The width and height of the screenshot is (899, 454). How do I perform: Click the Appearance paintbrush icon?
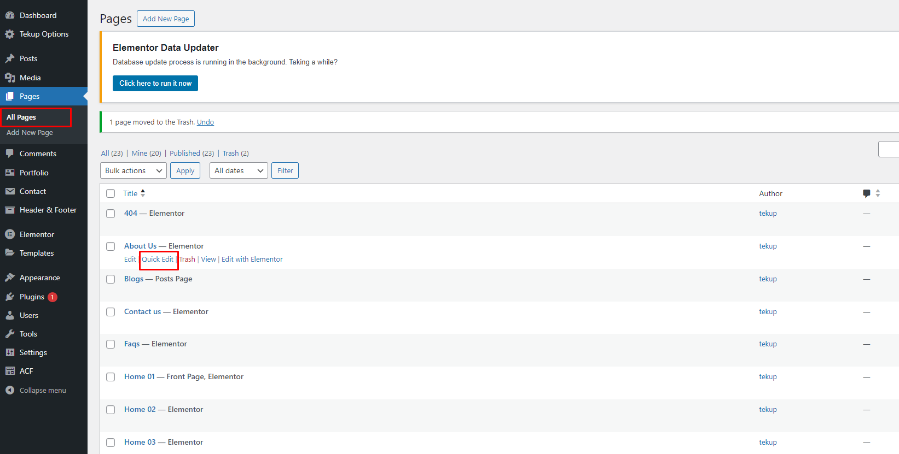pyautogui.click(x=10, y=278)
